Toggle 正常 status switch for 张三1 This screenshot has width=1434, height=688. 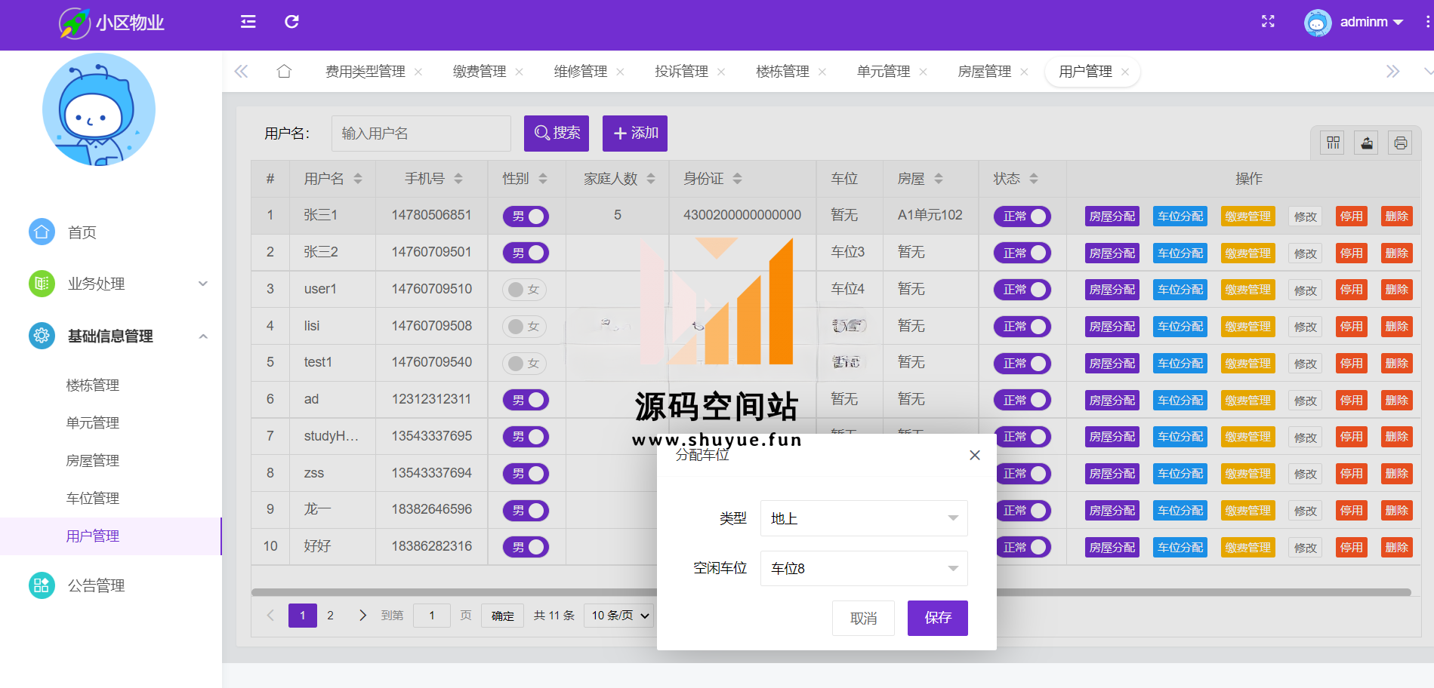point(1022,217)
